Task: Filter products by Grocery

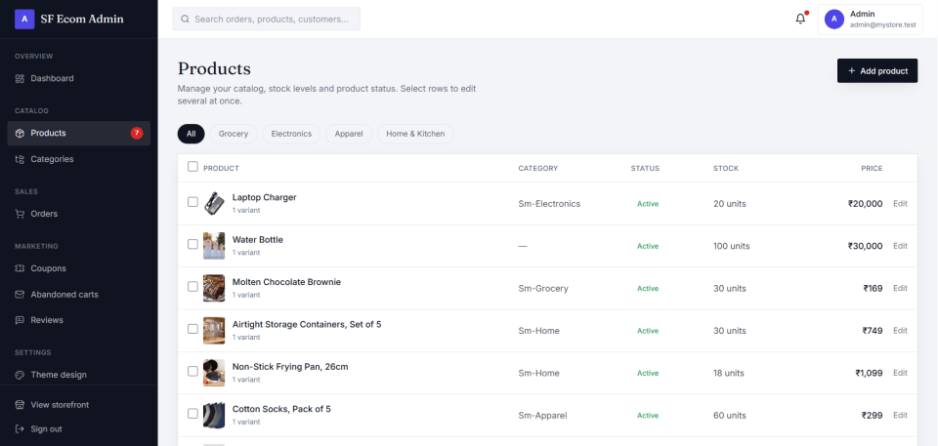Action: point(234,134)
